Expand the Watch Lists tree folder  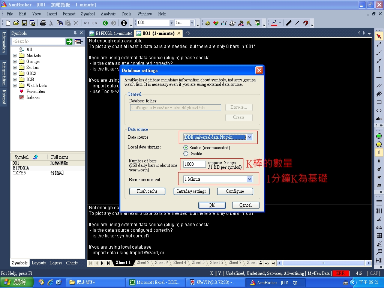(15, 86)
